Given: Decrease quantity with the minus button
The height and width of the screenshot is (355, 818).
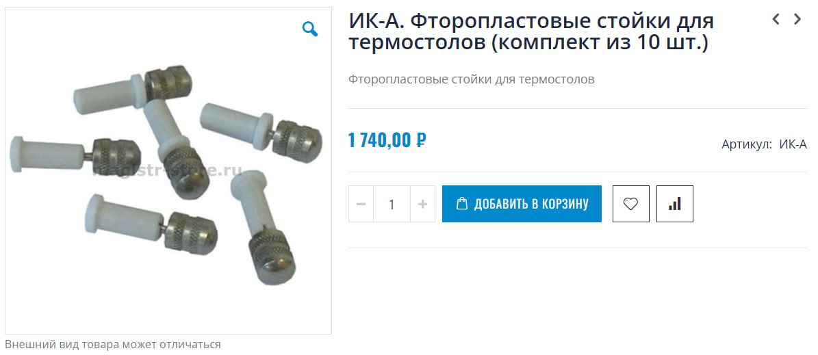Looking at the screenshot, I should [361, 204].
